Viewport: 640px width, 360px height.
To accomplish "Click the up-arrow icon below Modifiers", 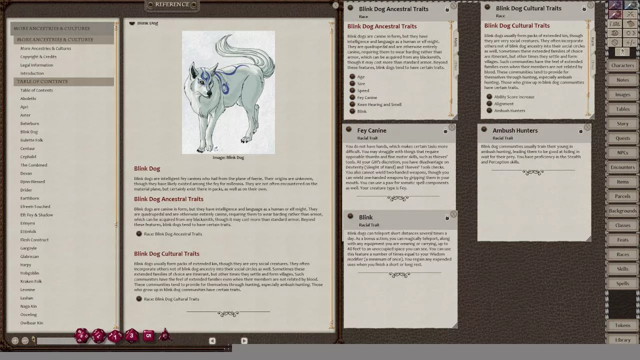I will point(622,52).
